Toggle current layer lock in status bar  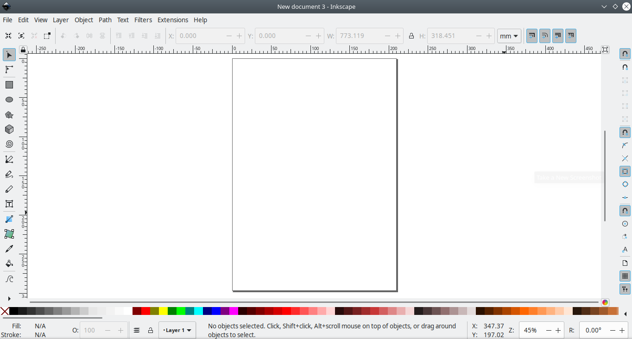click(151, 330)
